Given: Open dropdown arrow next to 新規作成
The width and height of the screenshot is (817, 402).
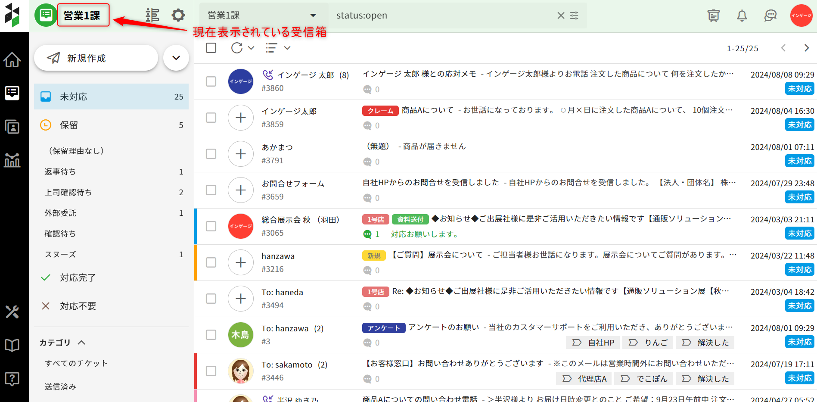Looking at the screenshot, I should [x=176, y=58].
